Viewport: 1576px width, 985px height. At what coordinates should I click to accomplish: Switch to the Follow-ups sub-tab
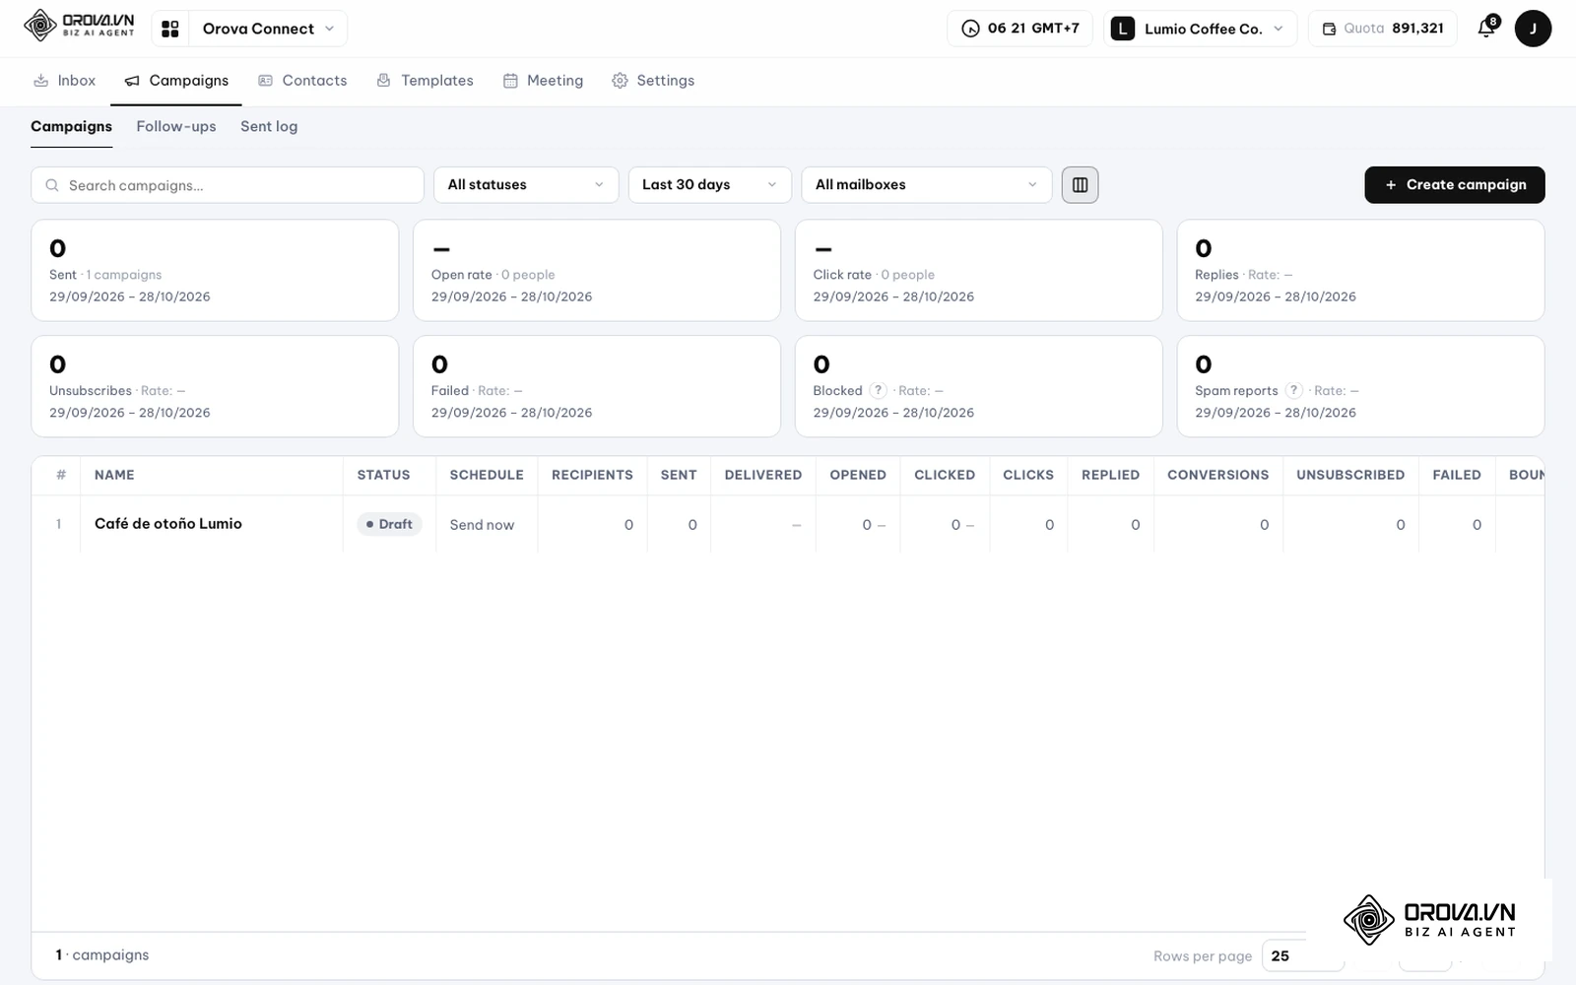176,126
